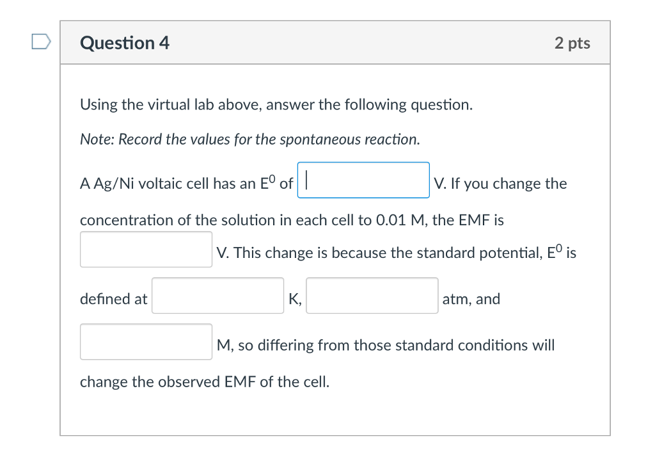Click the 'K,' unit label
655x464 pixels.
295,300
